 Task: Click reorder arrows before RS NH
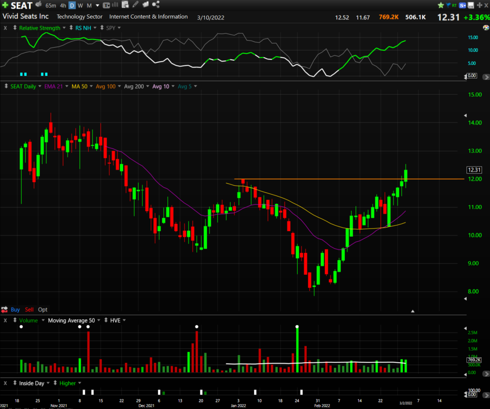[x=71, y=28]
